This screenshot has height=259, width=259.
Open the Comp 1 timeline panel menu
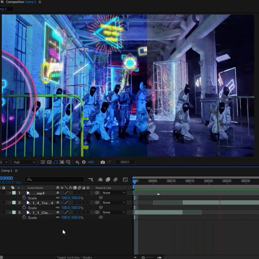tap(16, 171)
